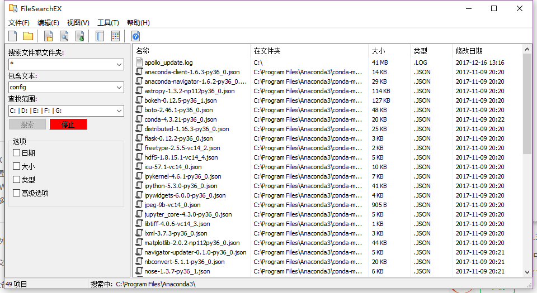Select the navigator-updater-0.1.0-py36_0.json file name

pyautogui.click(x=195, y=252)
